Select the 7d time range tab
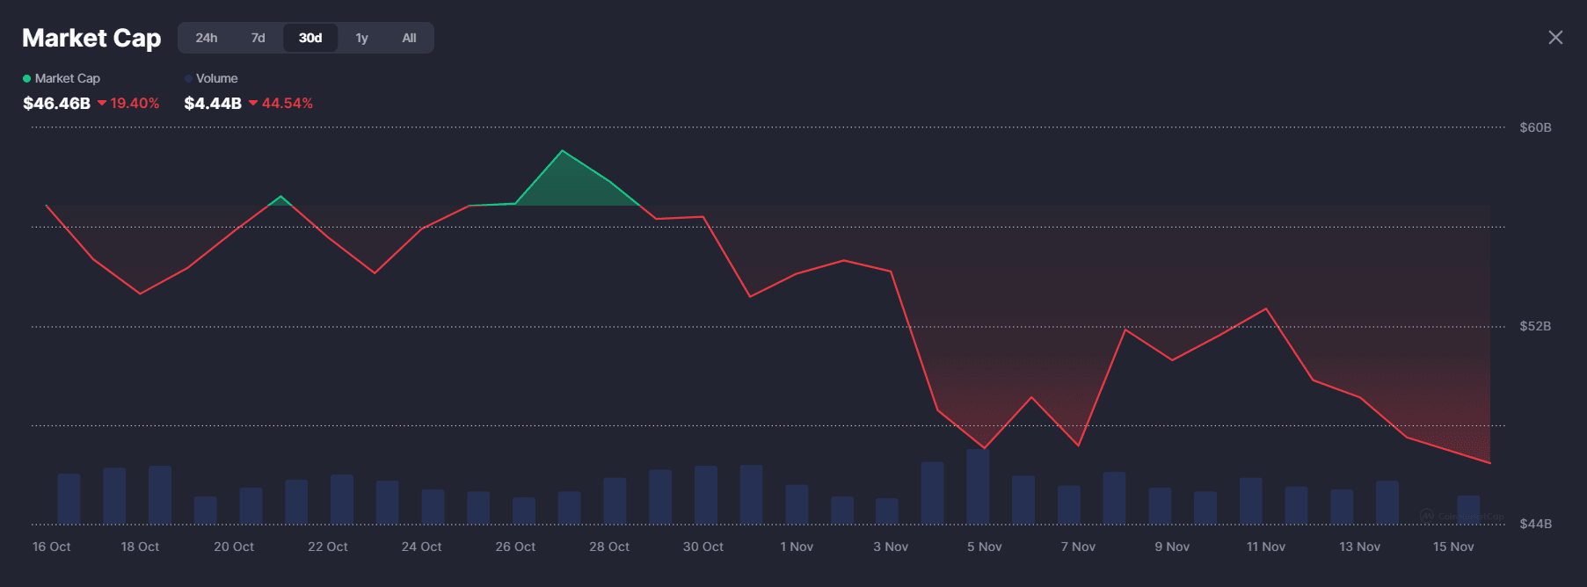1587x587 pixels. [258, 38]
